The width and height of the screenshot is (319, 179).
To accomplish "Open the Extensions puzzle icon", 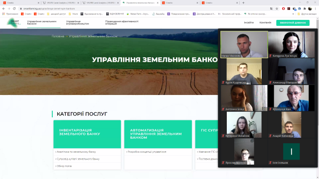I will [305, 9].
